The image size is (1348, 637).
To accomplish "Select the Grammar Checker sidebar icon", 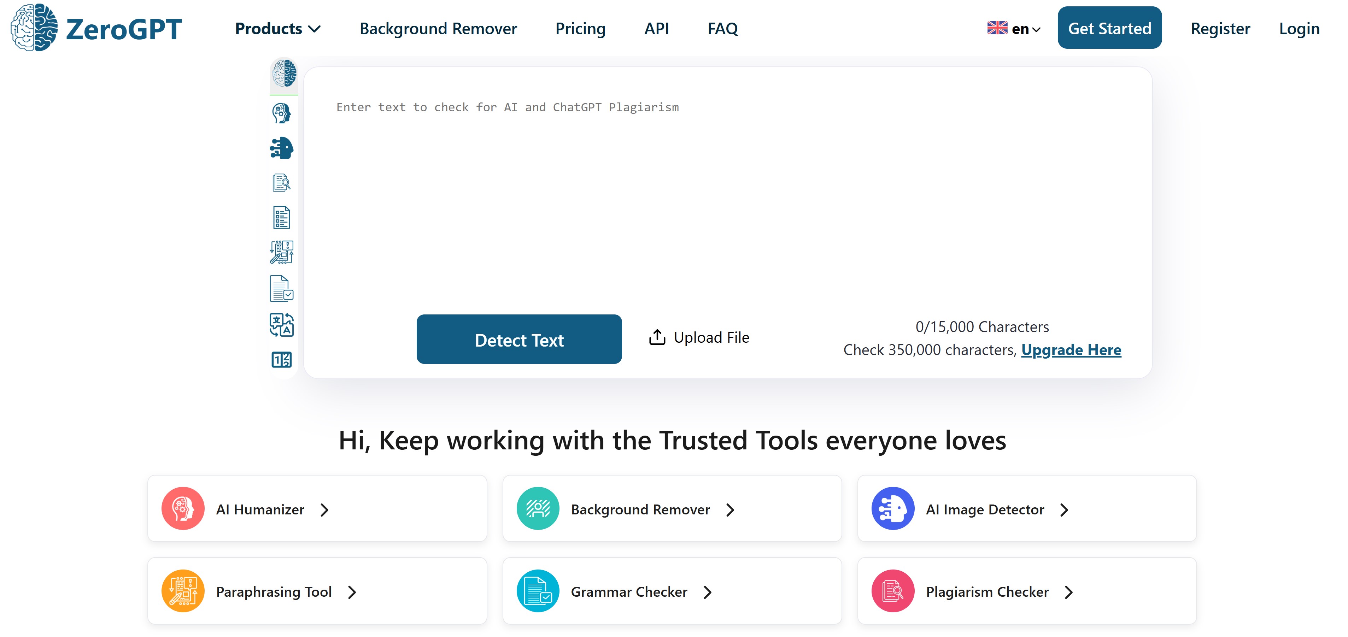I will pos(282,288).
